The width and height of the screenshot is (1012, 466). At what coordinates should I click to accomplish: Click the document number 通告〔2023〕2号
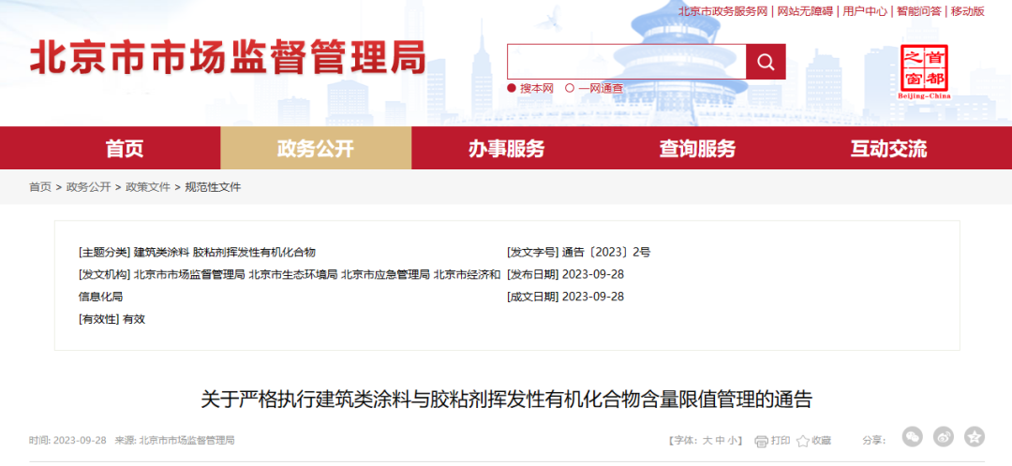tap(606, 252)
